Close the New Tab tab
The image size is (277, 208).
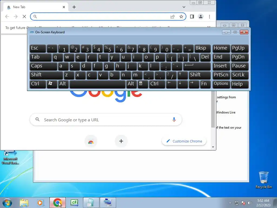(x=64, y=7)
